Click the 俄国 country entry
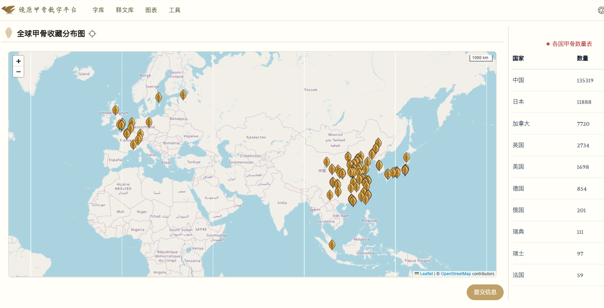Screen dimensions: 604x308 tap(518, 210)
